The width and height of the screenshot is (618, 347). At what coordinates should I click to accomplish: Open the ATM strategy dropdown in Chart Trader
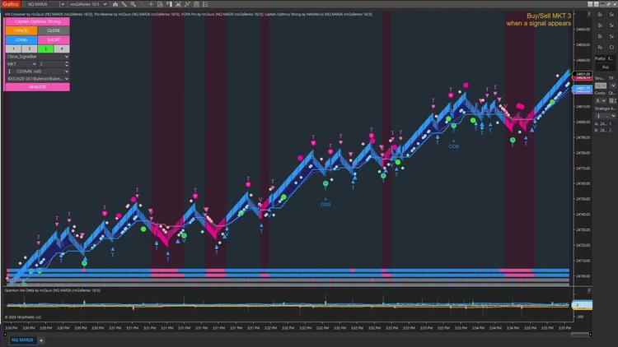pos(606,116)
